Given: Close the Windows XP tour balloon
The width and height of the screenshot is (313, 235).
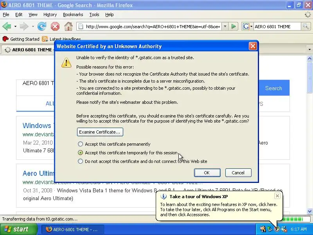Looking at the screenshot, I should (277, 196).
